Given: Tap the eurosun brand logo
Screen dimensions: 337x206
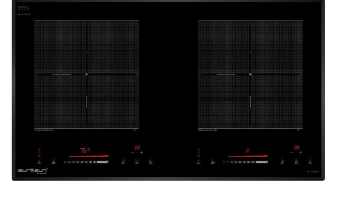Looking at the screenshot, I should coord(33,171).
